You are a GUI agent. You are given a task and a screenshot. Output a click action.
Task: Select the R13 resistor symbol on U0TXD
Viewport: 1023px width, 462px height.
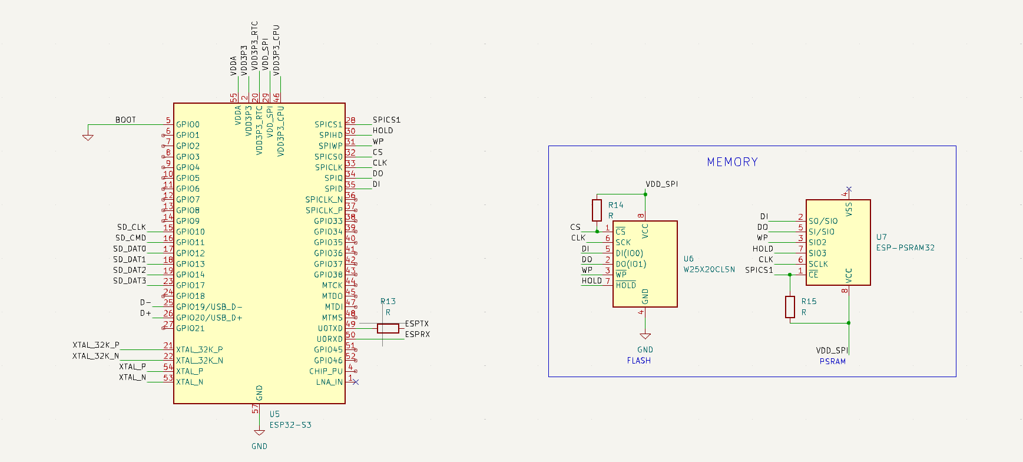coord(388,328)
